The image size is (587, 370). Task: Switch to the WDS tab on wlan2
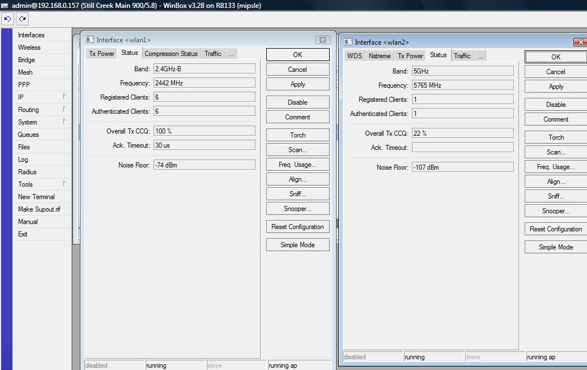click(x=354, y=55)
